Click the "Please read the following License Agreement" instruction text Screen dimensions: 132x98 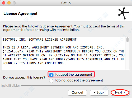tap(64, 28)
